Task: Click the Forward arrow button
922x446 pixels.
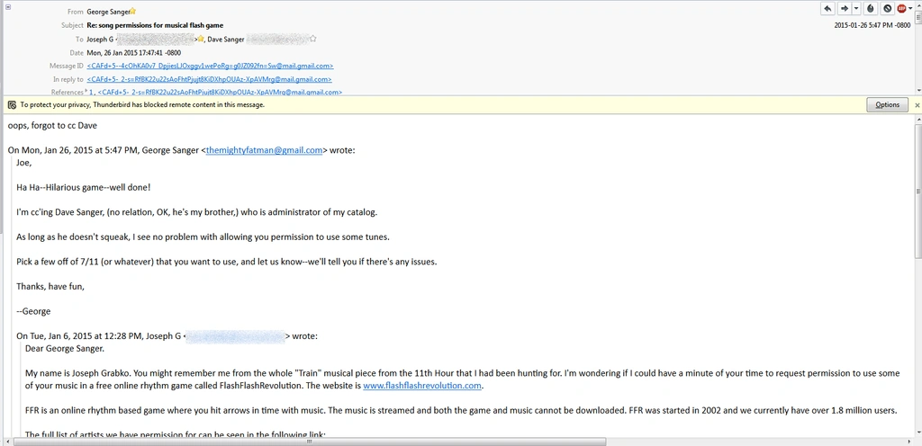Action: click(844, 8)
